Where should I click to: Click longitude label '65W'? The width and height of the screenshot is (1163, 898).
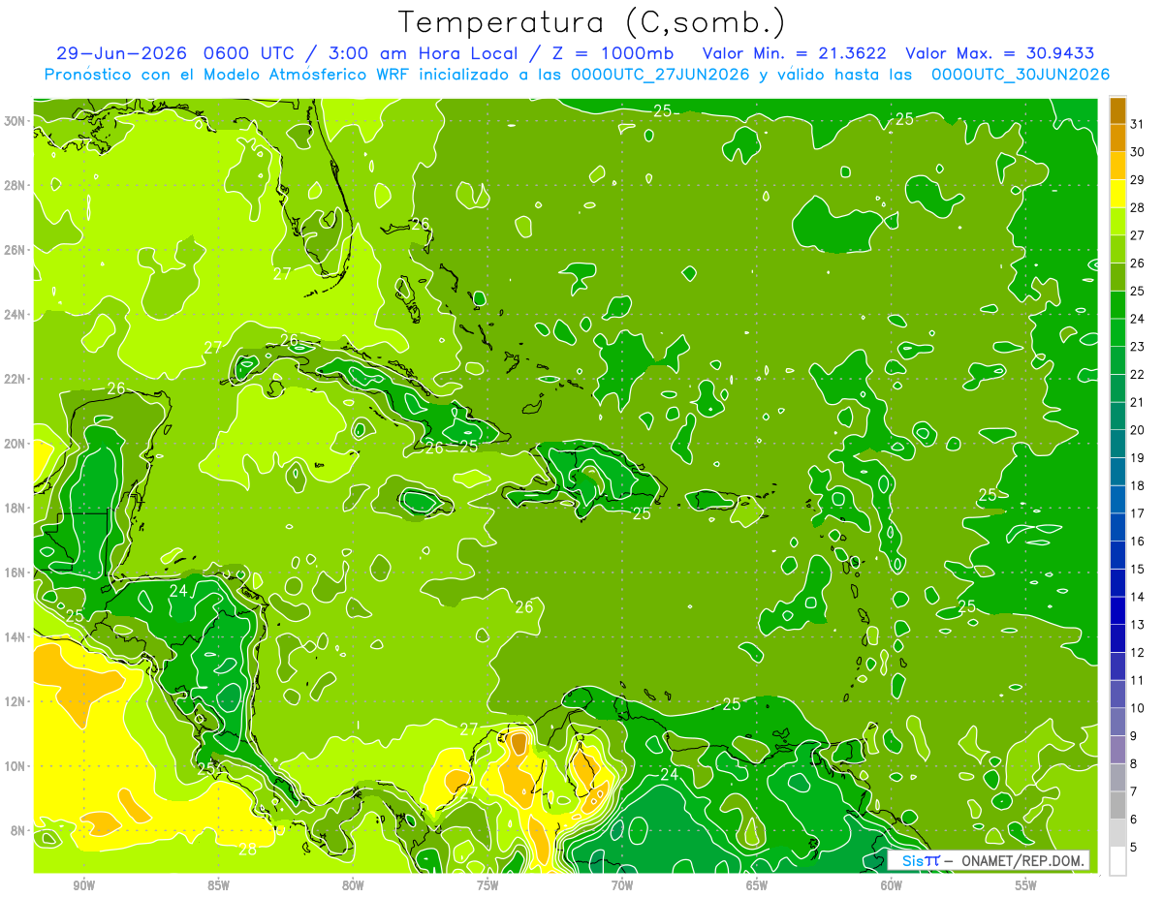point(757,886)
